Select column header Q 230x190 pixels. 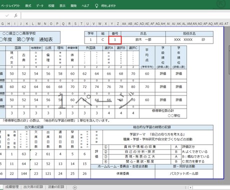[63, 23]
